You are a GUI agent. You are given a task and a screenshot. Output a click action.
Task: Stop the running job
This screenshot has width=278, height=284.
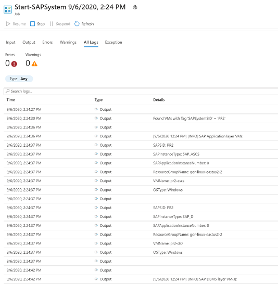click(x=37, y=24)
